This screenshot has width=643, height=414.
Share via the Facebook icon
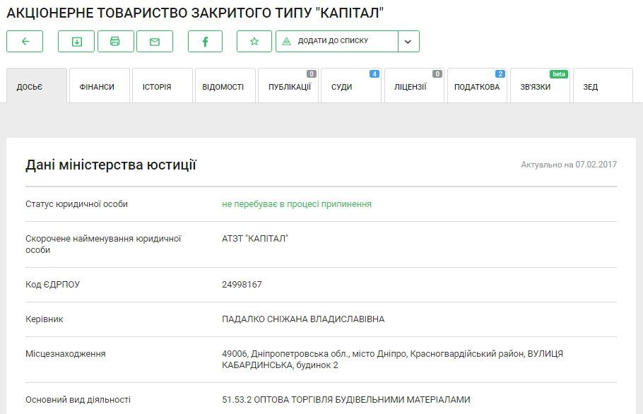[x=205, y=41]
